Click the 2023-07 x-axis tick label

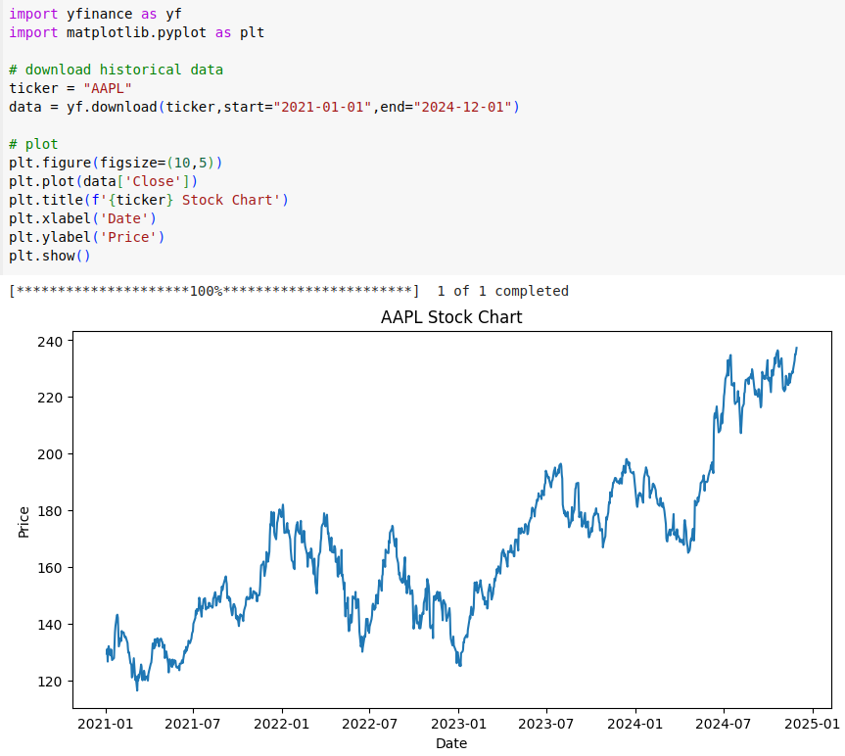[546, 724]
